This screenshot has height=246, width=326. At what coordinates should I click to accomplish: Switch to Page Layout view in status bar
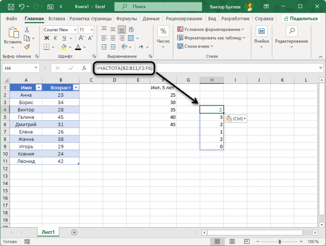[x=233, y=241]
